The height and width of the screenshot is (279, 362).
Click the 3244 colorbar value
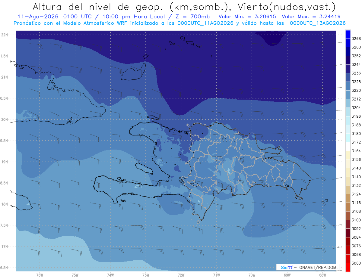click(356, 64)
